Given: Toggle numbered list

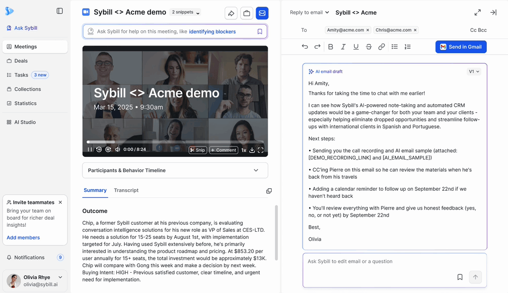Looking at the screenshot, I should tap(408, 47).
